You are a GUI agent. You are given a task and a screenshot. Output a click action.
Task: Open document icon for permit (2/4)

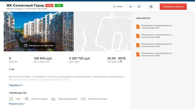point(138,36)
